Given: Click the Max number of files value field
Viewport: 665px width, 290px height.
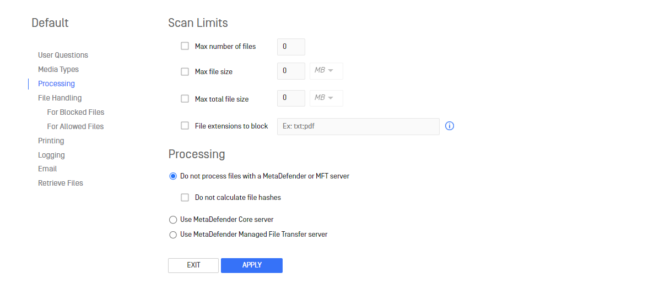Looking at the screenshot, I should pos(291,47).
